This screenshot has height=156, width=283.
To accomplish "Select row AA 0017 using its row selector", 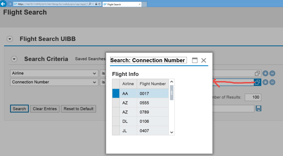I will pyautogui.click(x=116, y=93).
